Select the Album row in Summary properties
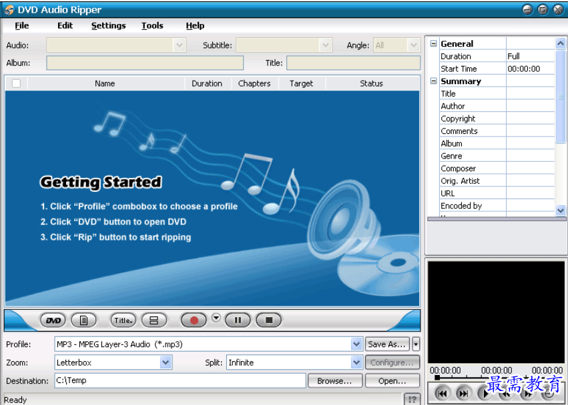The width and height of the screenshot is (568, 405). coord(497,144)
